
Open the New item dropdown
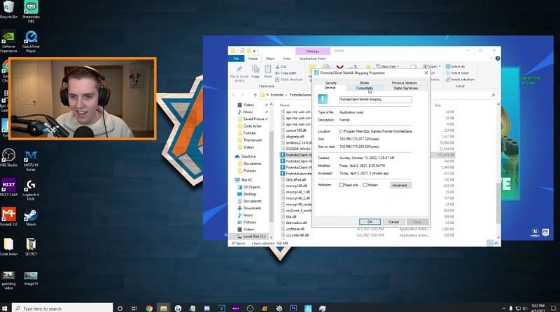pyautogui.click(x=388, y=66)
